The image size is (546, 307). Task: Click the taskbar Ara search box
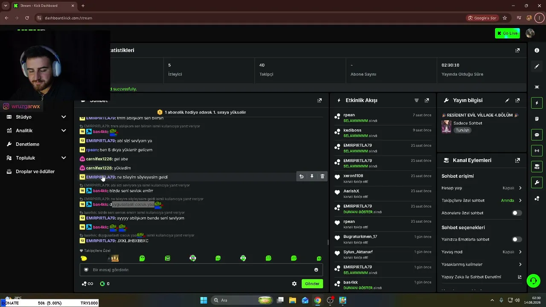pos(242,300)
